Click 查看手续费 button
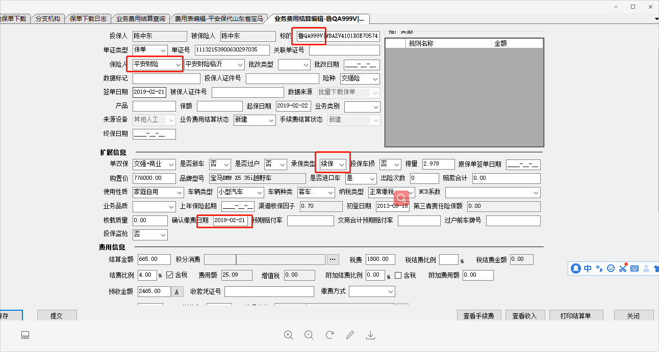The height and width of the screenshot is (352, 659). pos(479,315)
